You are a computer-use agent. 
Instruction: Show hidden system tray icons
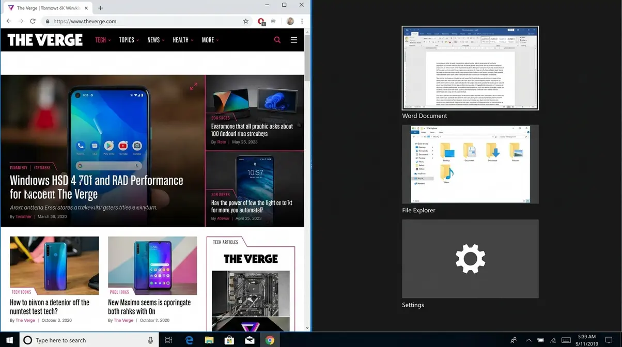(528, 340)
